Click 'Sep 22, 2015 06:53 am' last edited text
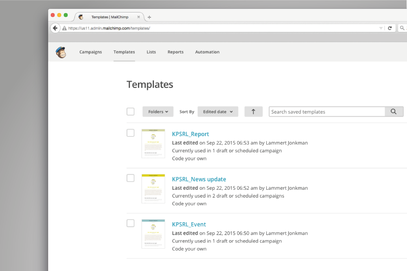The height and width of the screenshot is (271, 407). pos(232,143)
